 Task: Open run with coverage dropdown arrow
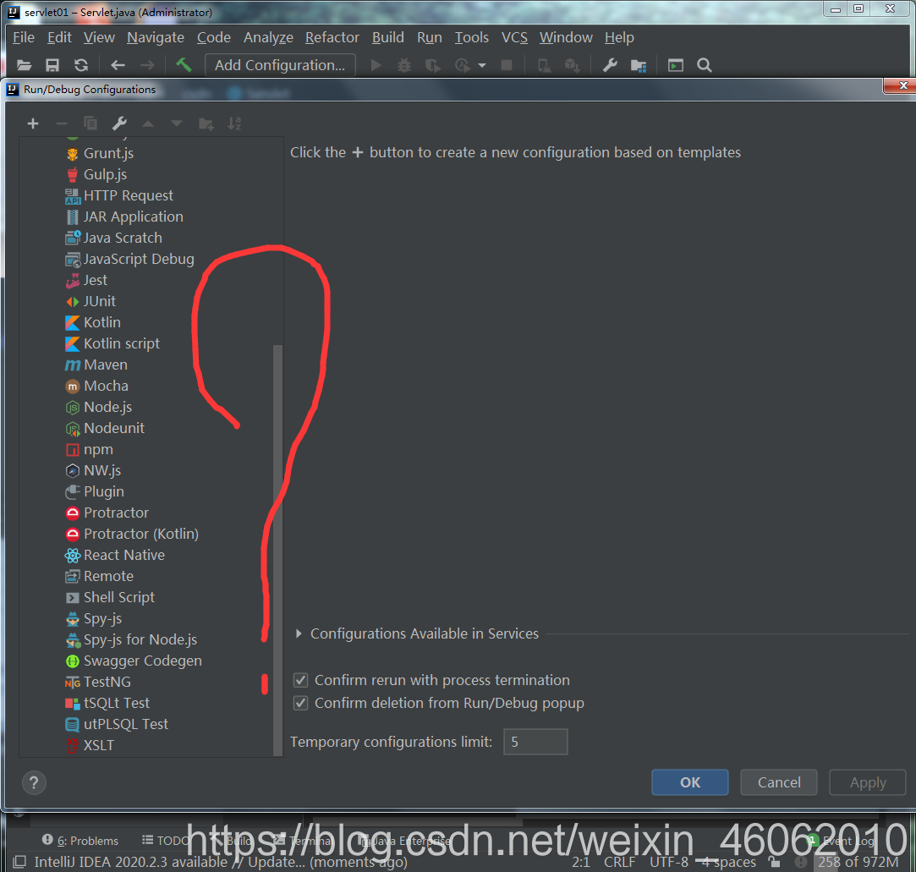point(482,65)
